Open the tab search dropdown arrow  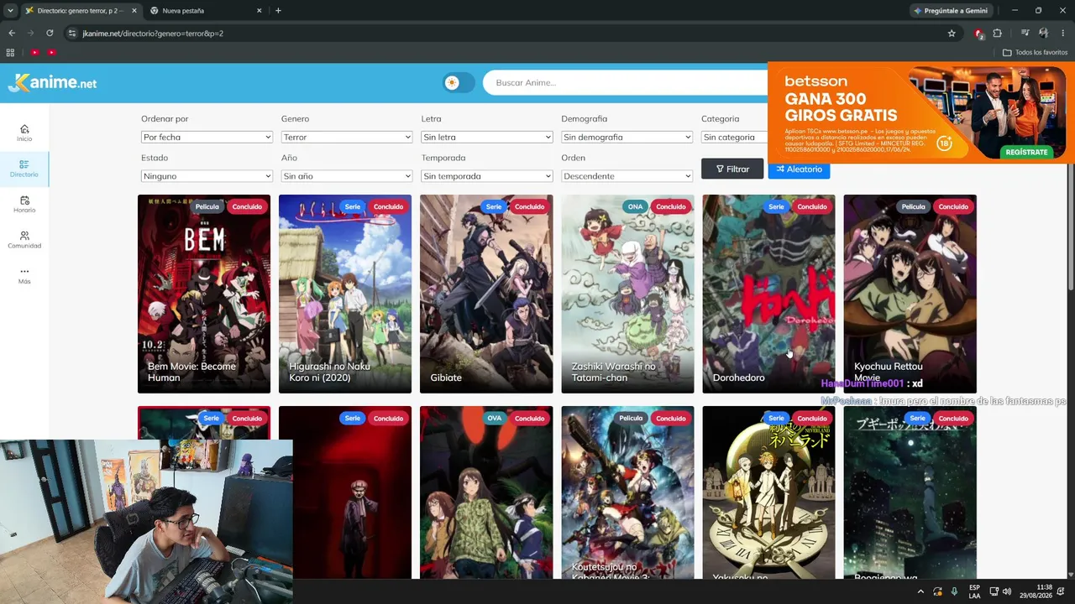tap(10, 11)
